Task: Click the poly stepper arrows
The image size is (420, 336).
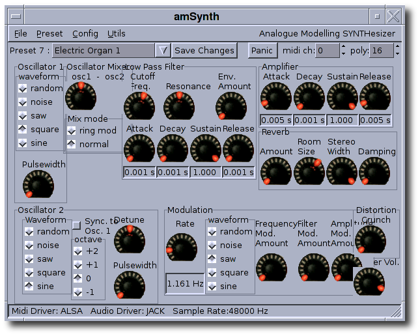Action: click(397, 50)
